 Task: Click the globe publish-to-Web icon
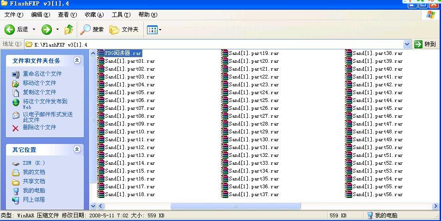click(16, 102)
